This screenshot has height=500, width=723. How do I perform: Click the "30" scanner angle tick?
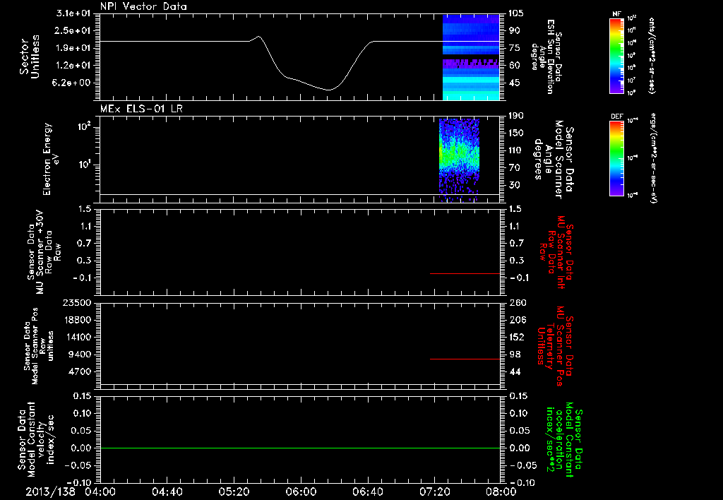514,186
